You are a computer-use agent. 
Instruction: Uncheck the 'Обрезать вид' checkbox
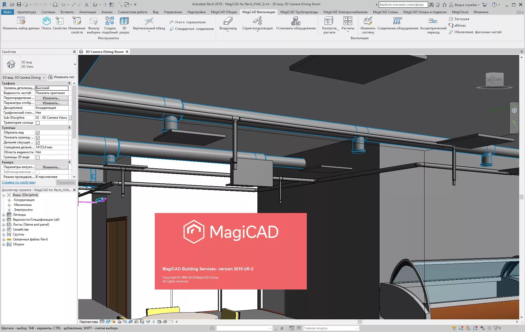coord(38,133)
